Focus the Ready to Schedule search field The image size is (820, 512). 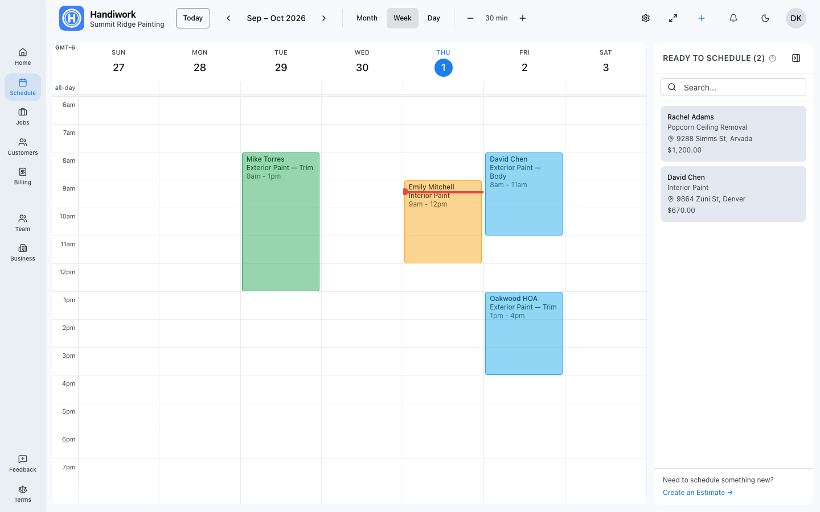(x=733, y=87)
